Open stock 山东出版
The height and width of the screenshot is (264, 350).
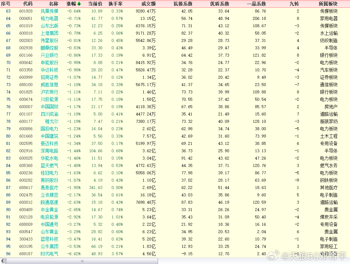(49, 26)
